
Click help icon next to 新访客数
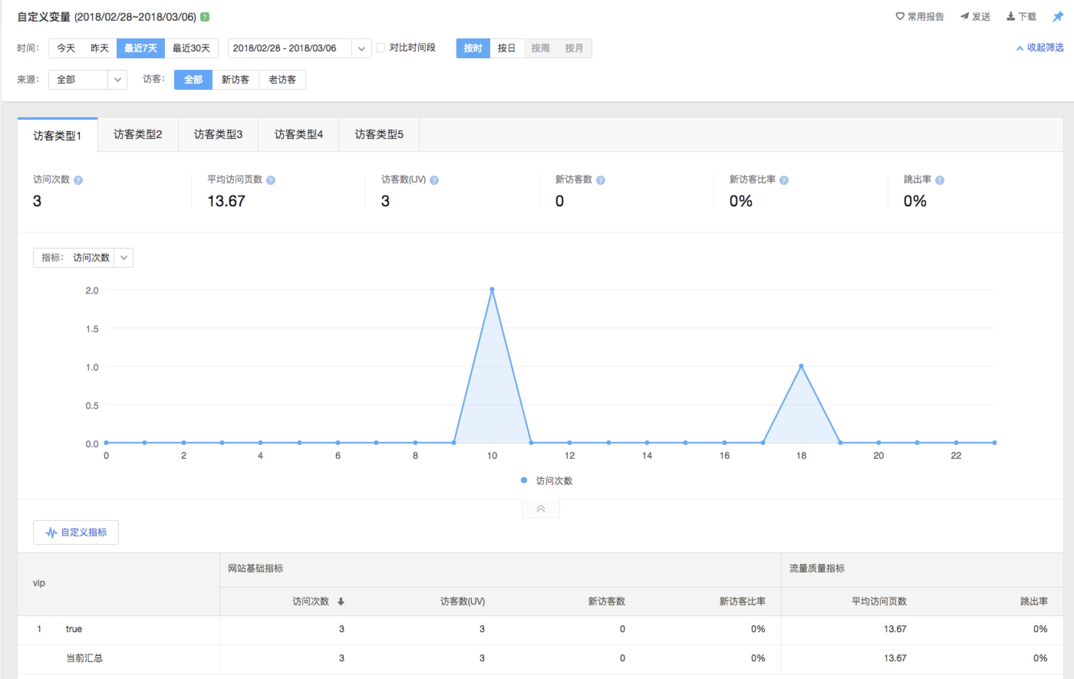tap(600, 180)
